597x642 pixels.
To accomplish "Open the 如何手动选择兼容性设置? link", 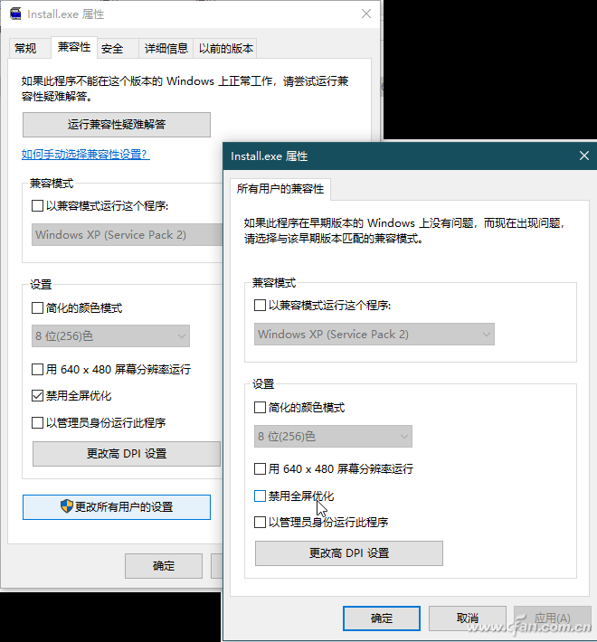I will 86,155.
